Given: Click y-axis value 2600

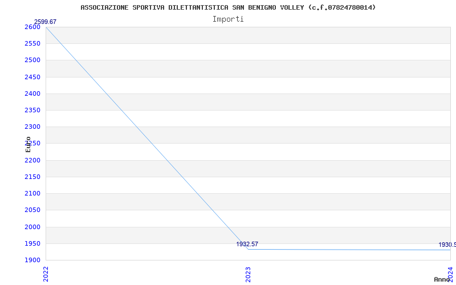Looking at the screenshot, I should pyautogui.click(x=32, y=27).
